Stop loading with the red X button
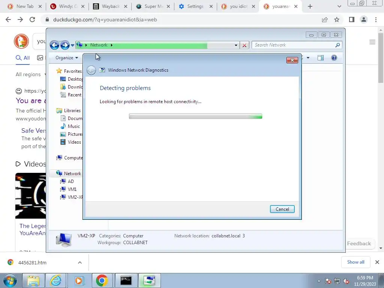 244,45
